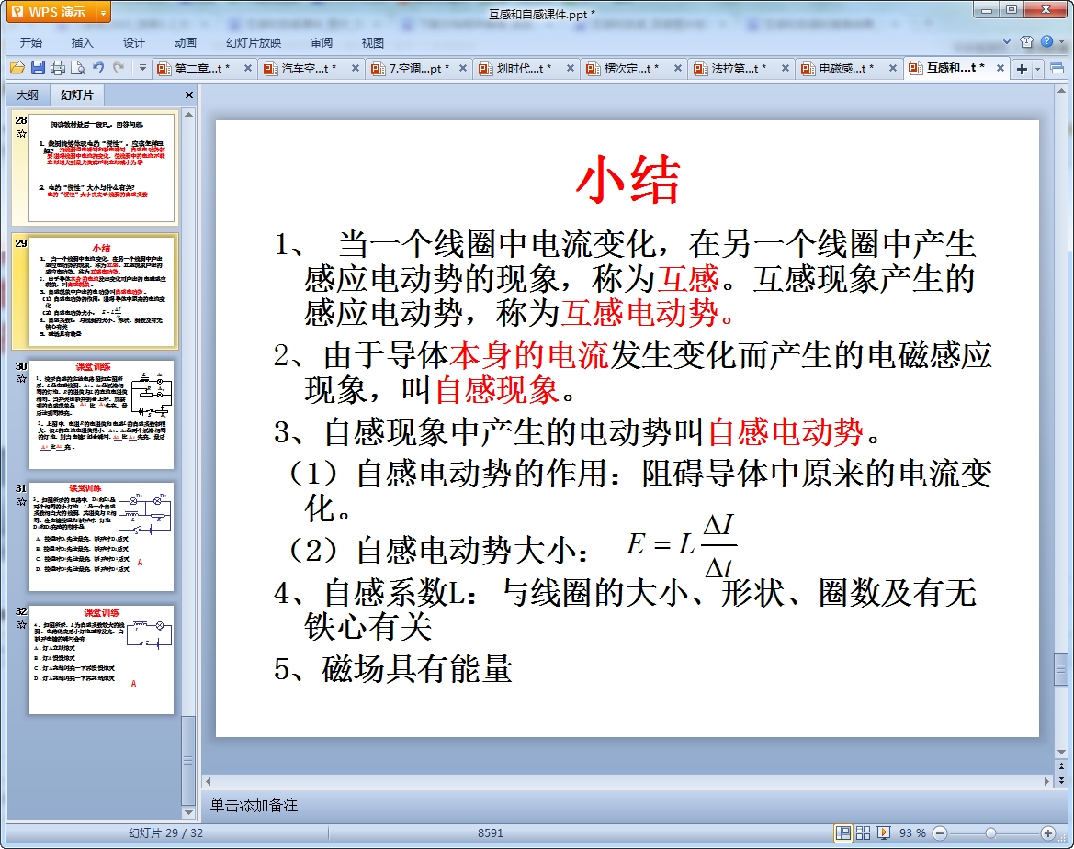Open file with the folder icon
Screen dimensions: 1074x849
[17, 68]
